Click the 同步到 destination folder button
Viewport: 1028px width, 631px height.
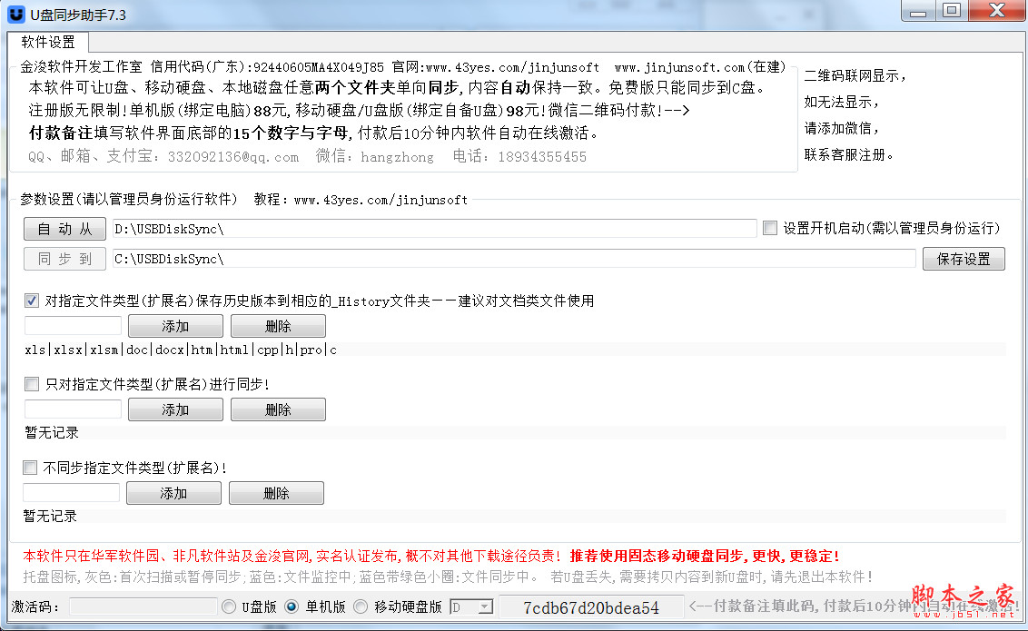[x=64, y=259]
